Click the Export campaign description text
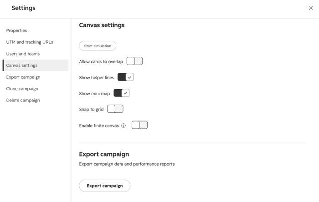 tap(127, 164)
